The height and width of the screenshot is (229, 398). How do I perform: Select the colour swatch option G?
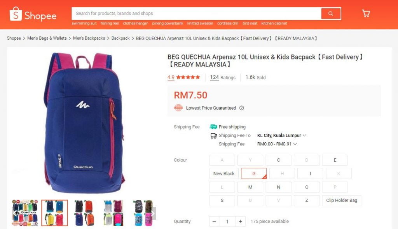point(254,174)
